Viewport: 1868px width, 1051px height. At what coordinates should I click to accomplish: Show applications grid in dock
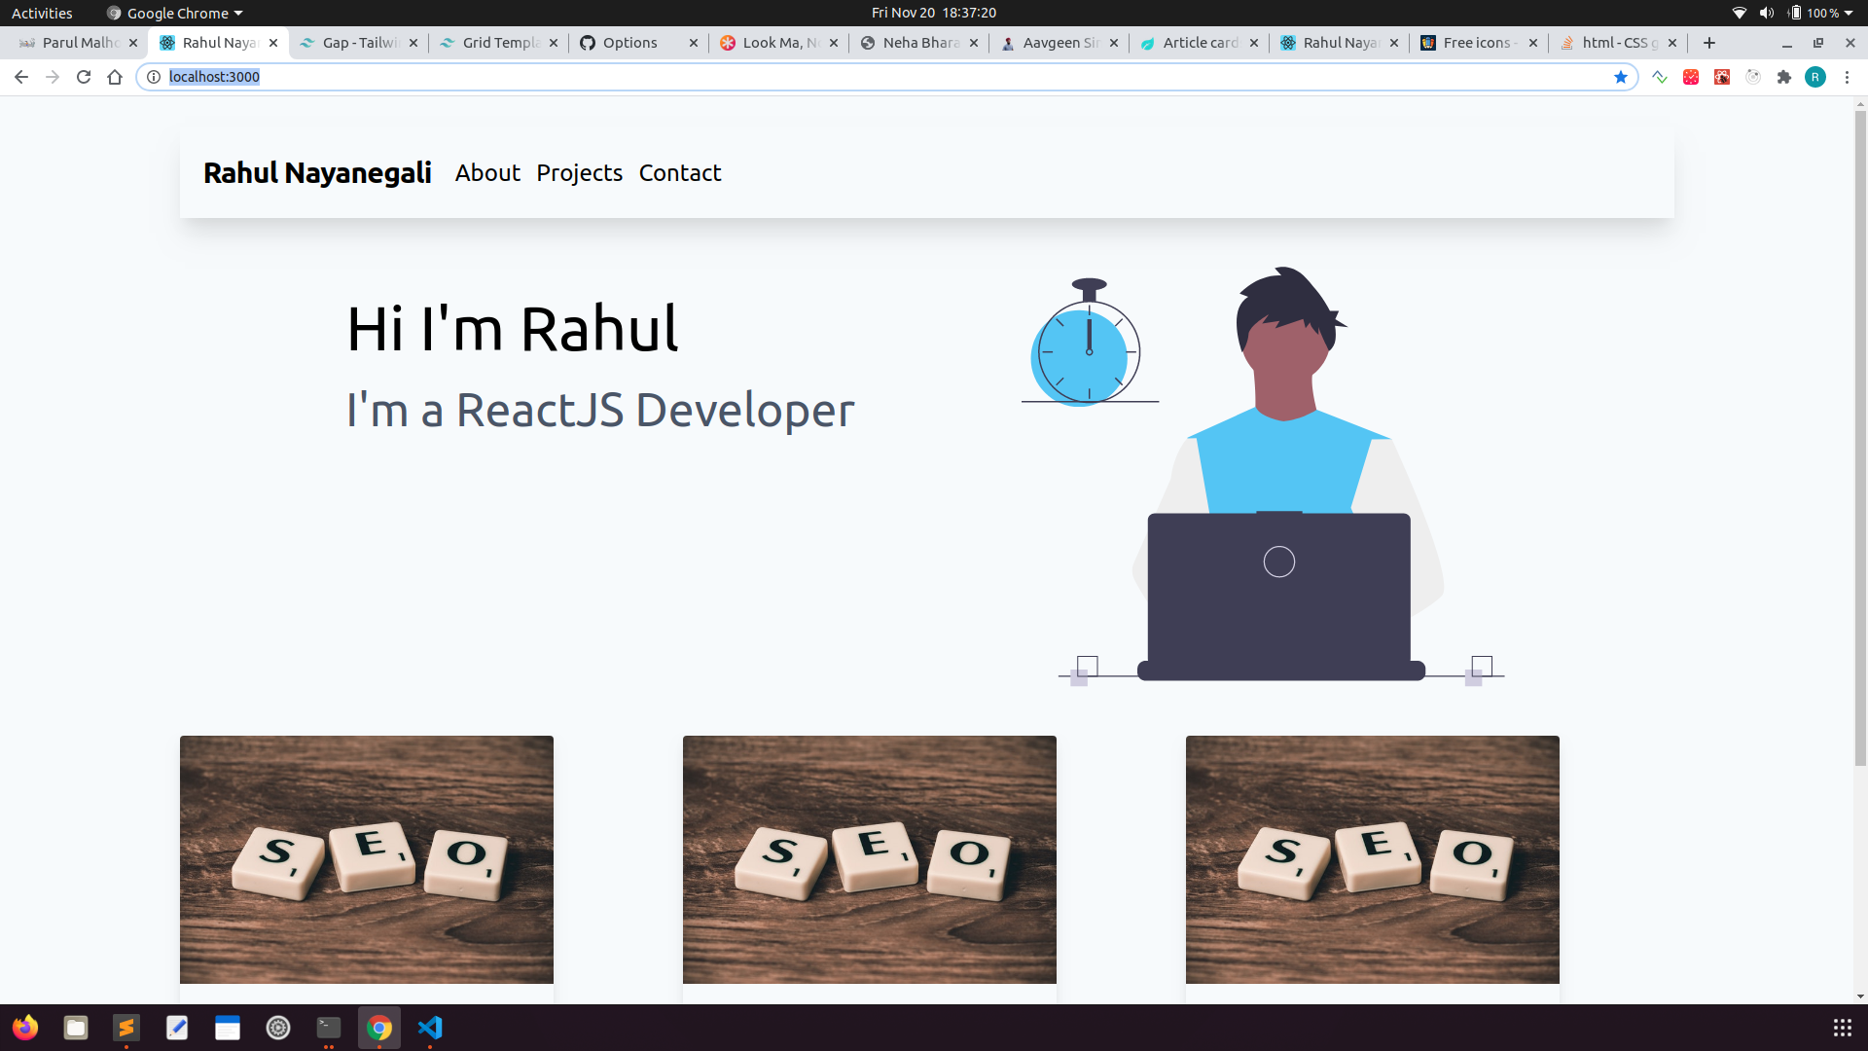click(x=1842, y=1028)
